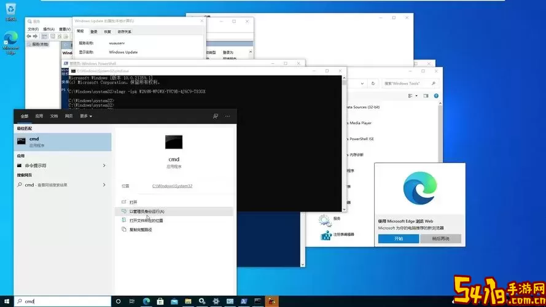Open the C:\Windows\System32 location link
The width and height of the screenshot is (546, 307).
[172, 186]
